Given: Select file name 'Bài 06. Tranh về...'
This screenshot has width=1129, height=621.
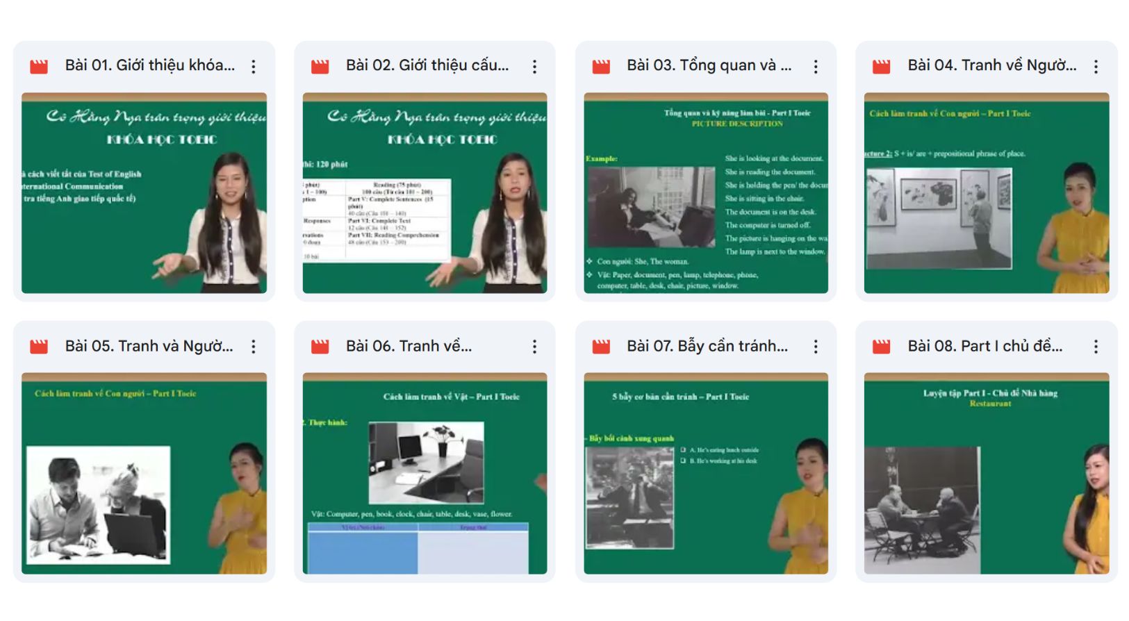Looking at the screenshot, I should (x=409, y=346).
